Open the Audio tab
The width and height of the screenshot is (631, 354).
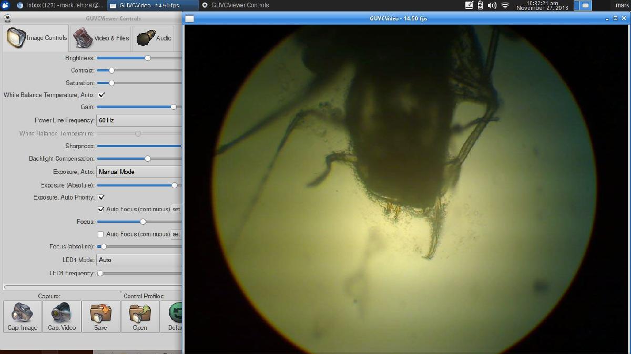154,37
